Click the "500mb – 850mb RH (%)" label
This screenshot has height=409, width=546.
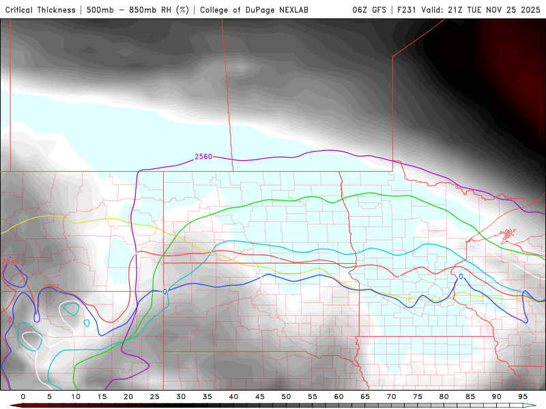click(x=138, y=10)
